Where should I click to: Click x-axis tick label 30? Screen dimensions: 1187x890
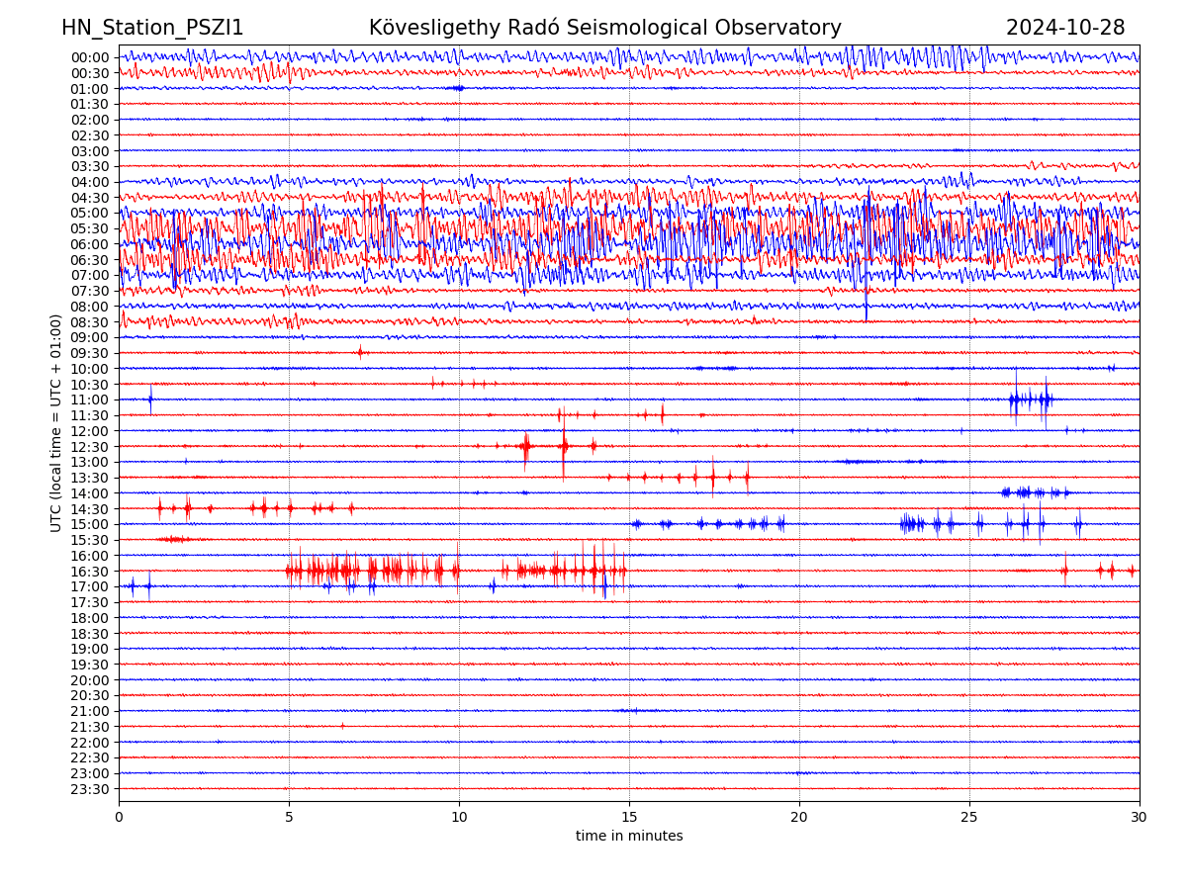(1140, 817)
